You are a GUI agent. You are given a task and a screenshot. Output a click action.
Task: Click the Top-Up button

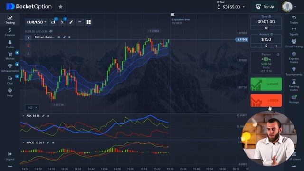pos(265,7)
